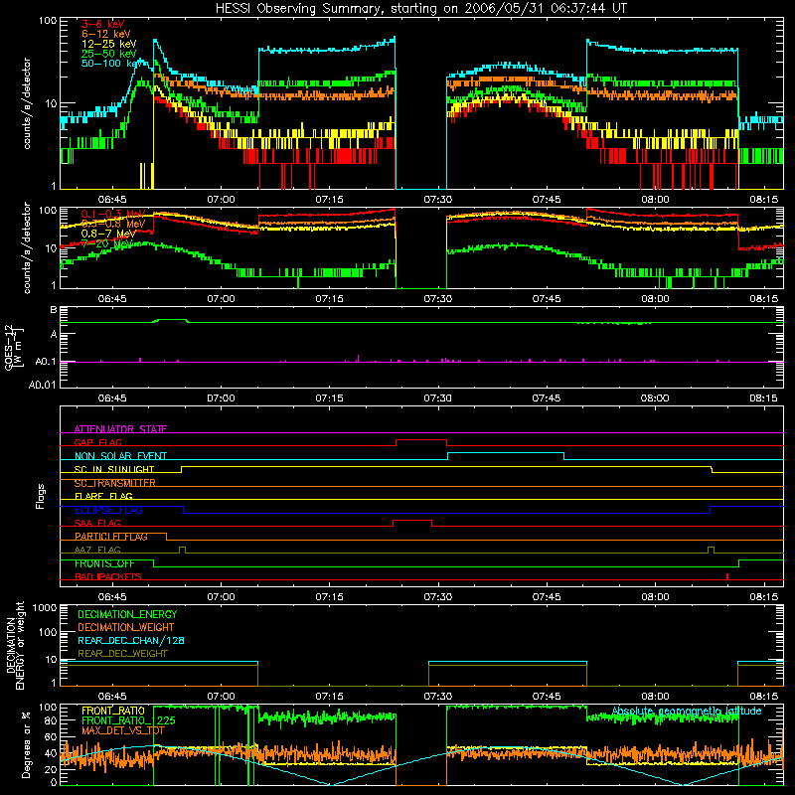This screenshot has height=795, width=795.
Task: Select the ATTENUATOR_STATE flag label
Action: click(120, 429)
